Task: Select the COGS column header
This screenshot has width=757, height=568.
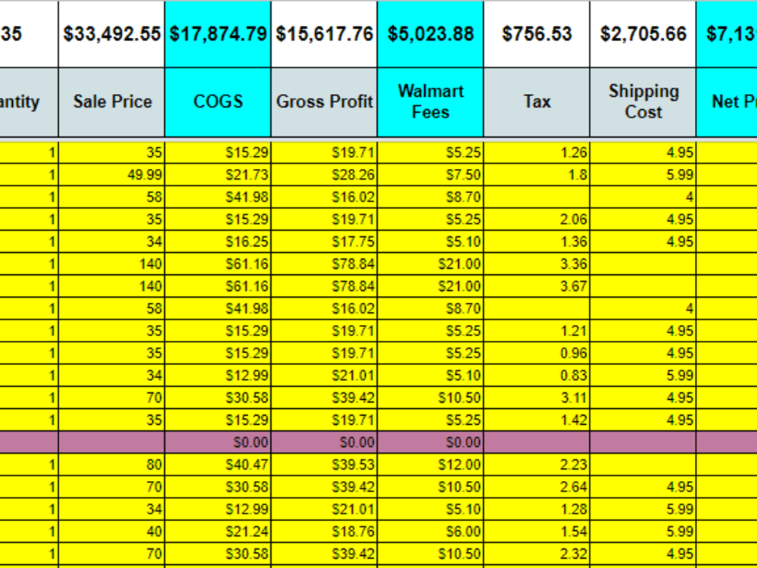Action: click(218, 102)
